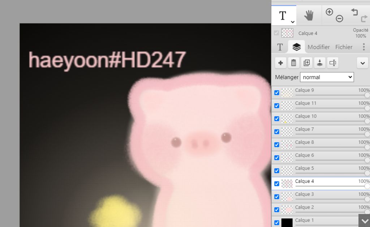Image resolution: width=370 pixels, height=227 pixels.
Task: Toggle visibility of Calque 11
Action: (277, 106)
